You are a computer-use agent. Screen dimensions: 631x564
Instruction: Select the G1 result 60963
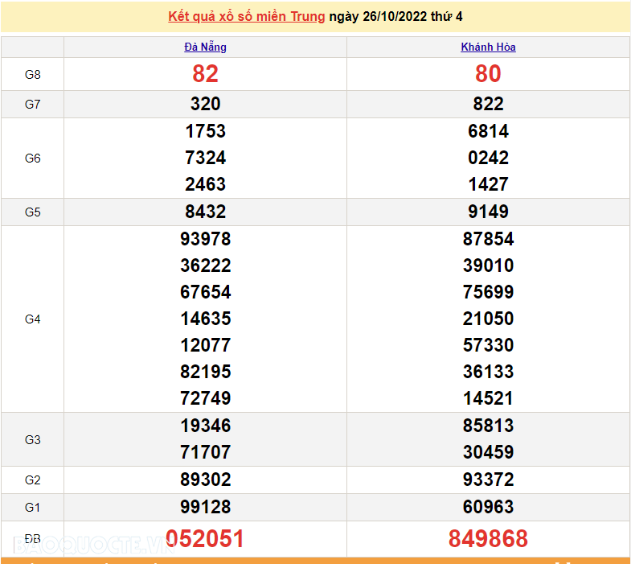click(488, 507)
